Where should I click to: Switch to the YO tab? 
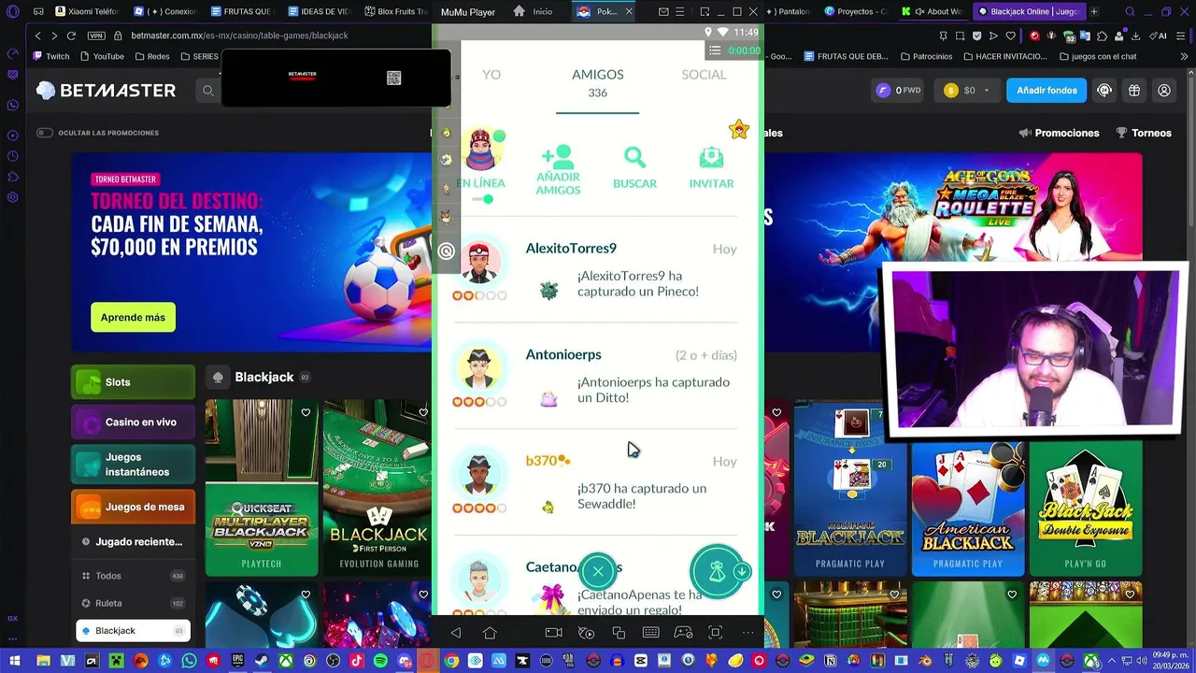[491, 75]
